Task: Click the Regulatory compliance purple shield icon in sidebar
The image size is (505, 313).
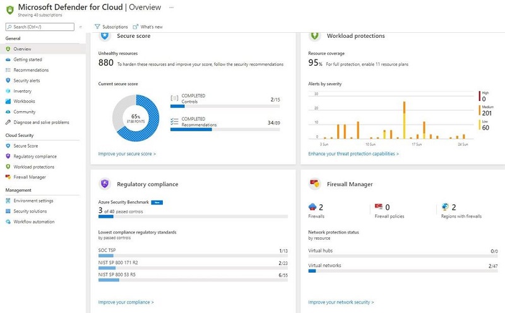Action: tap(8, 156)
